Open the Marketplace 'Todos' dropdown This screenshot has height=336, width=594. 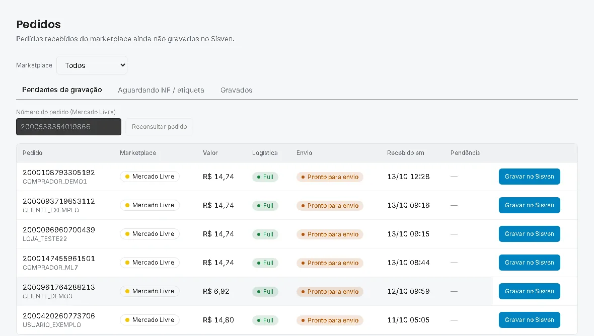(x=92, y=65)
